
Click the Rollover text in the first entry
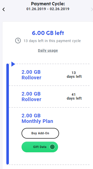click(31, 78)
